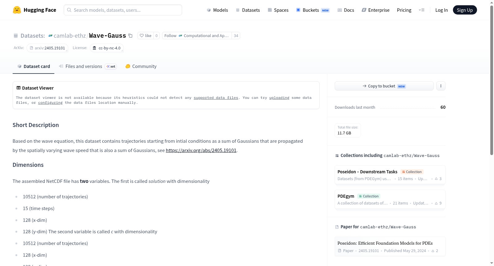
Task: Click the Datasets: breadcrumb label
Action: point(32,36)
